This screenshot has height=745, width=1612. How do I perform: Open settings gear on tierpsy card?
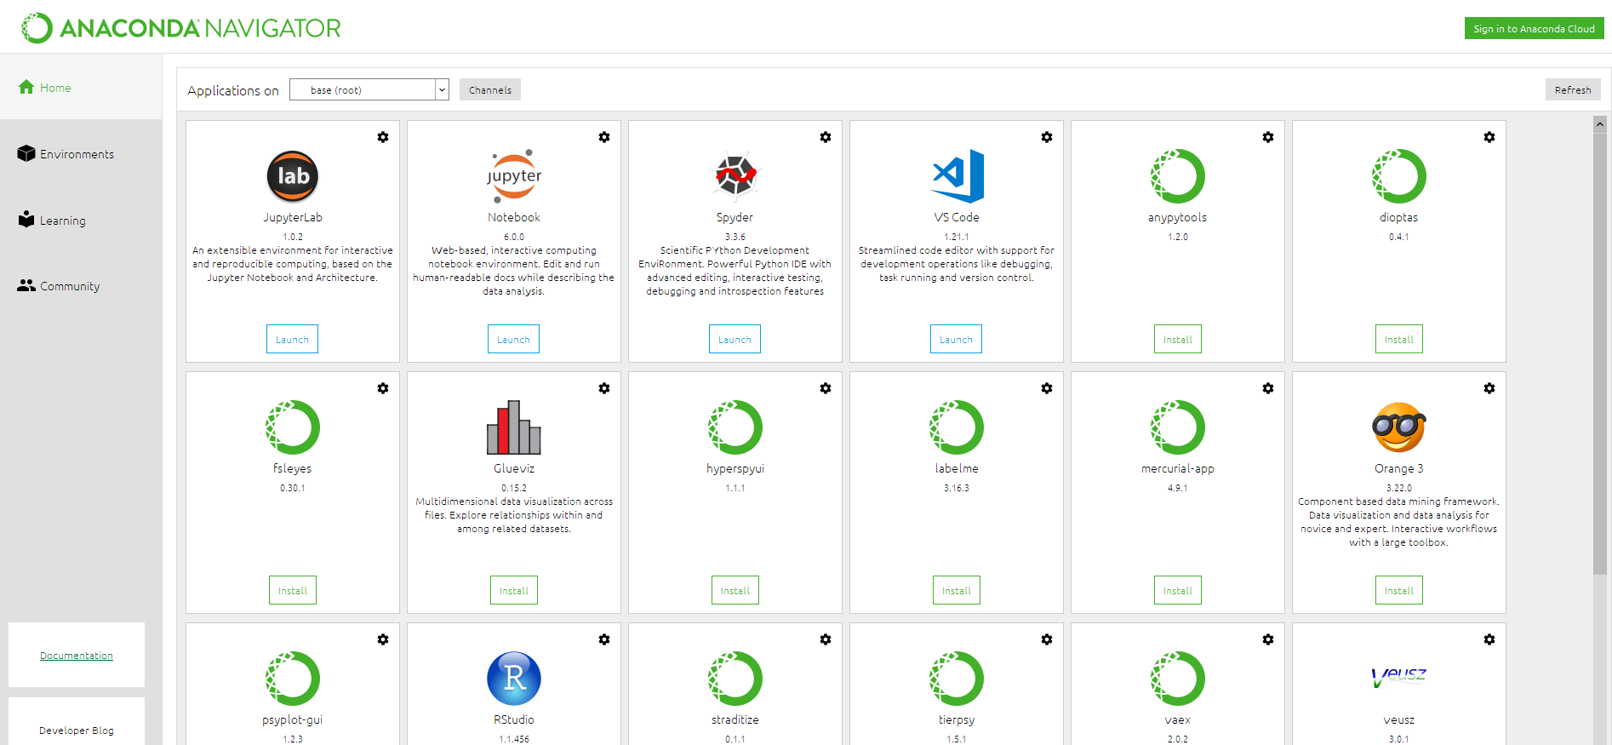[1047, 639]
